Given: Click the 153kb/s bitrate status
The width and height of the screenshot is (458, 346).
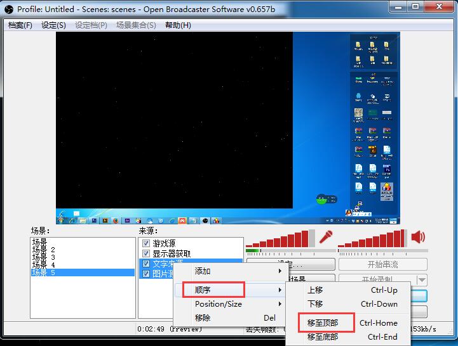Looking at the screenshot, I should [423, 329].
